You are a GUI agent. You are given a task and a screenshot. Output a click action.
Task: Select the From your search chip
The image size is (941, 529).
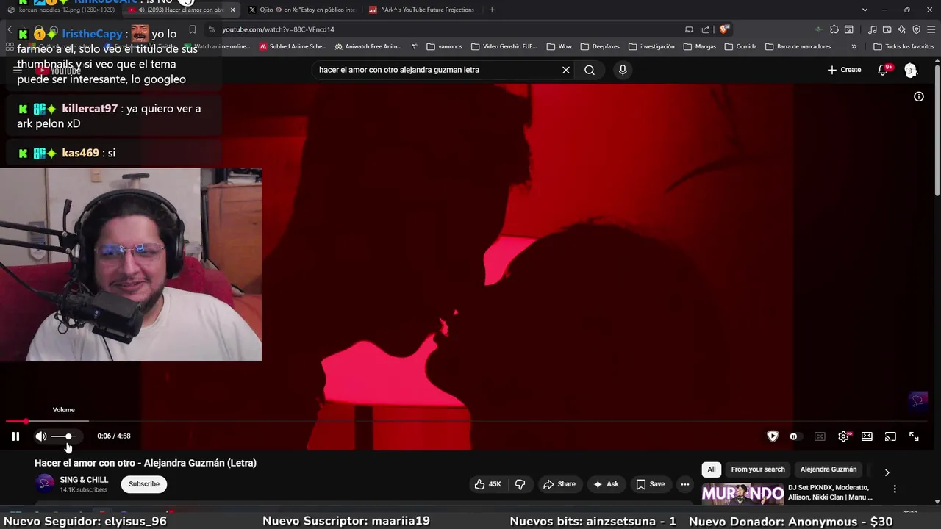pos(758,469)
